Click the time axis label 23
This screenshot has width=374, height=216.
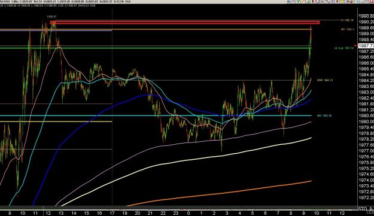(x=175, y=213)
